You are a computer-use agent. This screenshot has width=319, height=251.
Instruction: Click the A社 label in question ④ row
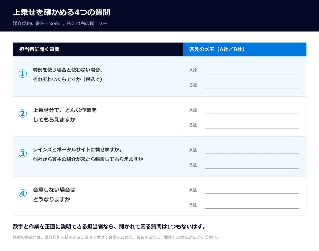pos(193,190)
